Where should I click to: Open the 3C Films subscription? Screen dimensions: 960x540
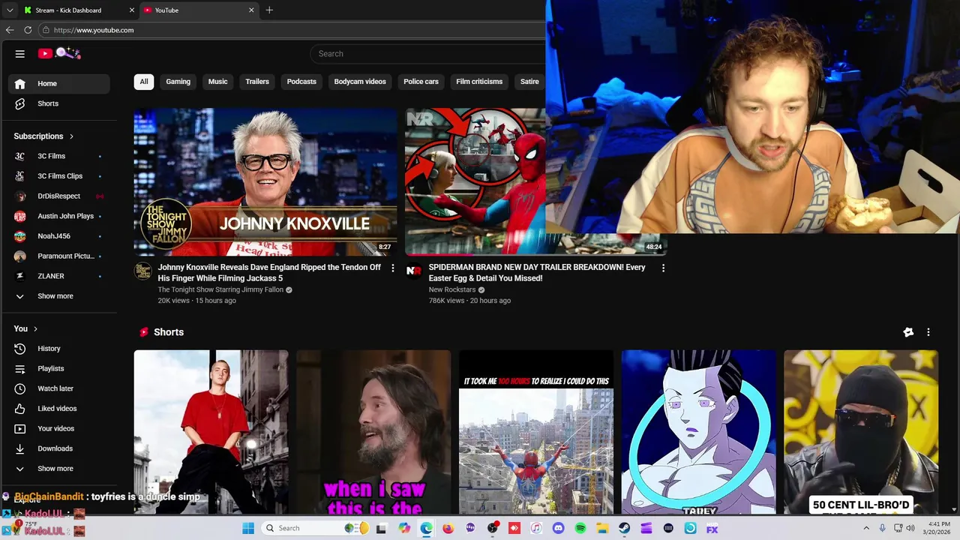click(x=59, y=156)
